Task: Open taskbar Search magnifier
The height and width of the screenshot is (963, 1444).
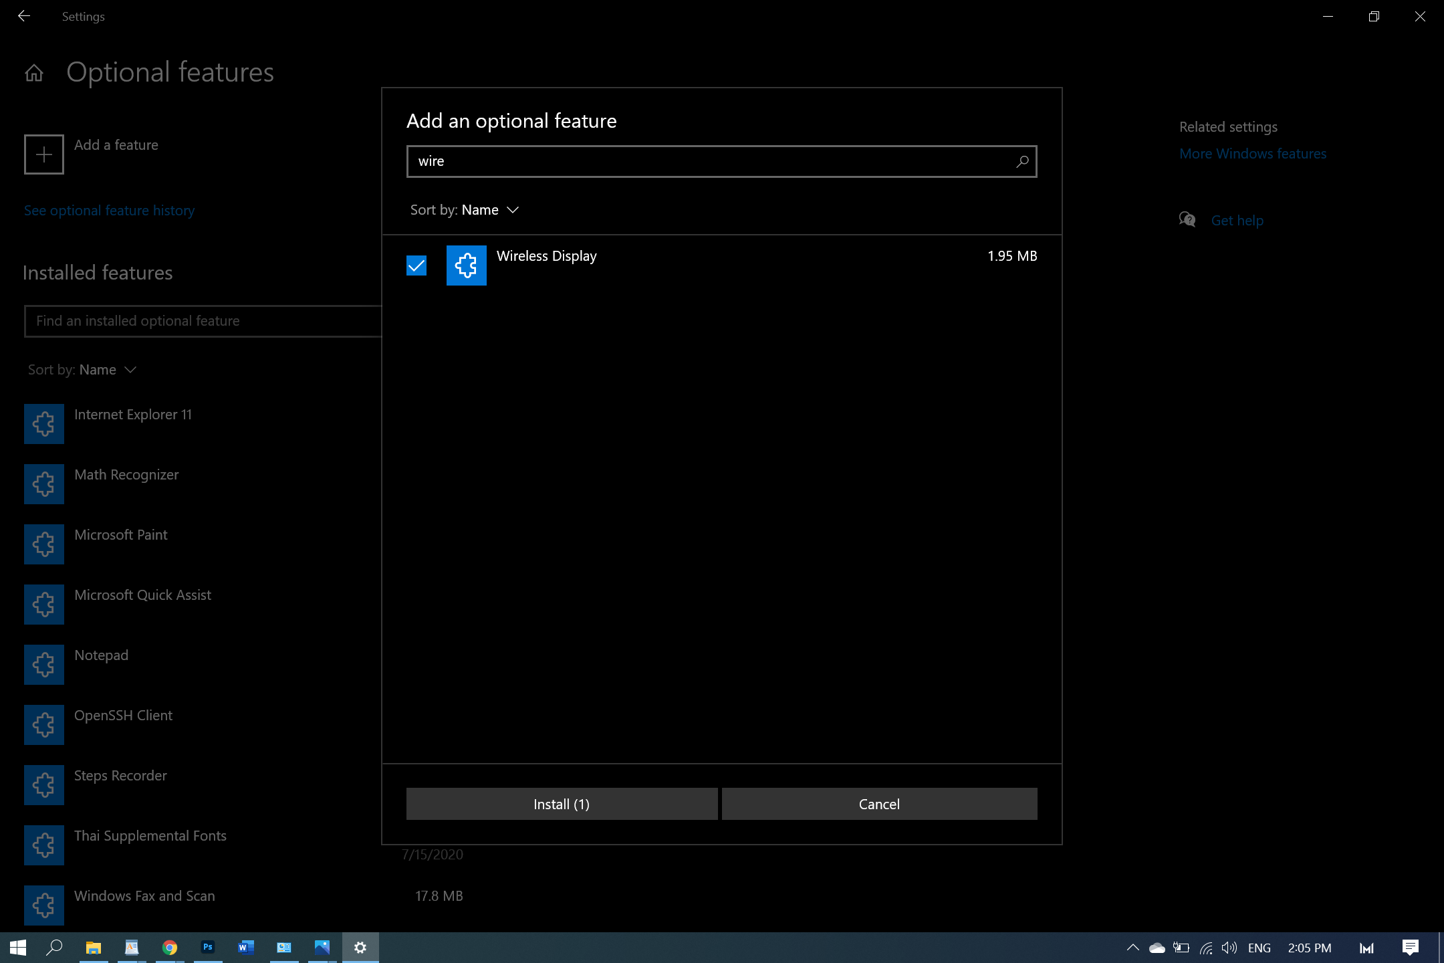Action: (x=54, y=948)
